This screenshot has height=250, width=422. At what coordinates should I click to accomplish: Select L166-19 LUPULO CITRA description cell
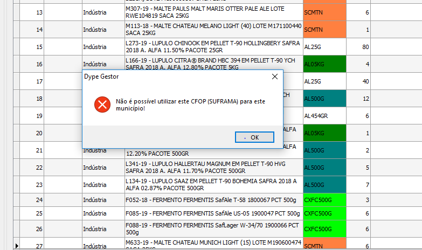[214, 63]
